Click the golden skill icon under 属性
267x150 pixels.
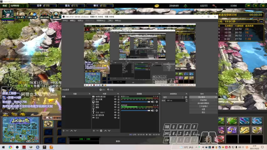(x=48, y=124)
